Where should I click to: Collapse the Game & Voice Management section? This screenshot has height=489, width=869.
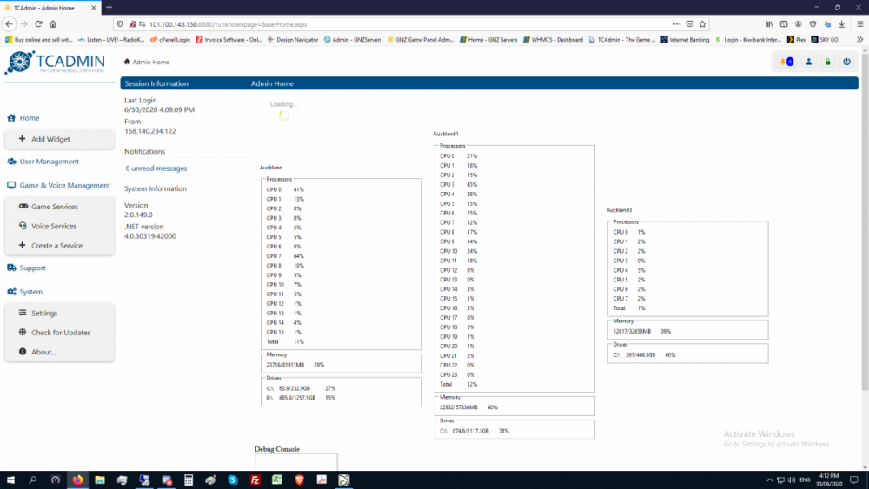coord(65,185)
